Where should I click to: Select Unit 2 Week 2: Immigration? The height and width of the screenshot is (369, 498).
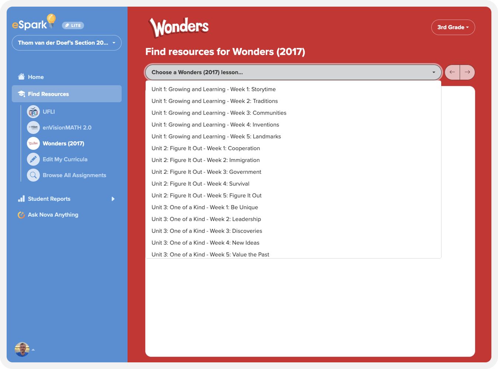click(x=293, y=160)
